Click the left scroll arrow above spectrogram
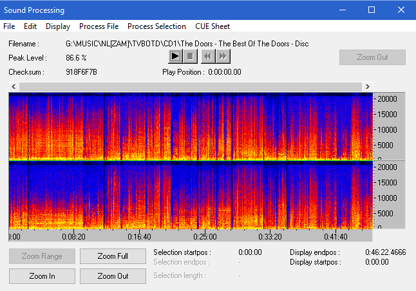The image size is (416, 291). [14, 86]
